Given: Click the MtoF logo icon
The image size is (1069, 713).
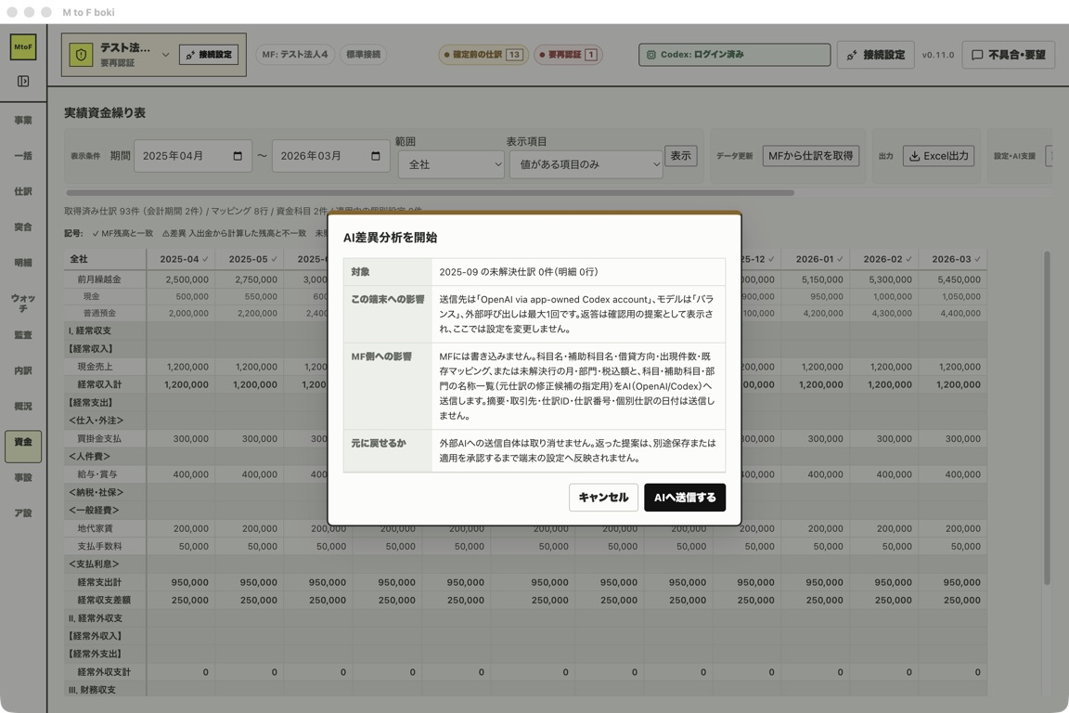Looking at the screenshot, I should (23, 46).
